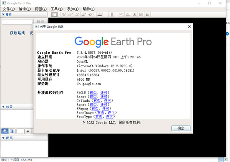
Task: Click the © 2022 Google LLC copyright text
Action: (112, 122)
